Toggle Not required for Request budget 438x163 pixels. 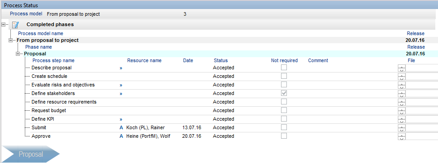(284, 110)
